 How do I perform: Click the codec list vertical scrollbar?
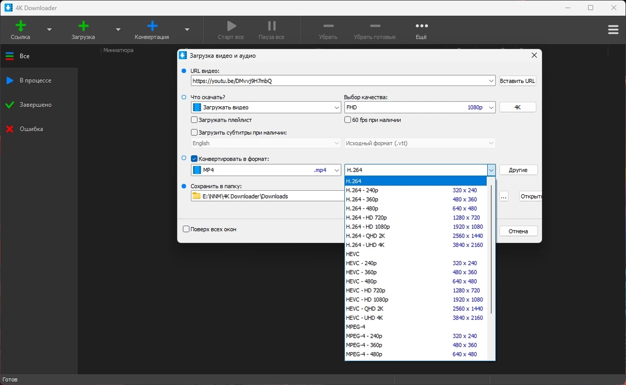click(x=491, y=250)
